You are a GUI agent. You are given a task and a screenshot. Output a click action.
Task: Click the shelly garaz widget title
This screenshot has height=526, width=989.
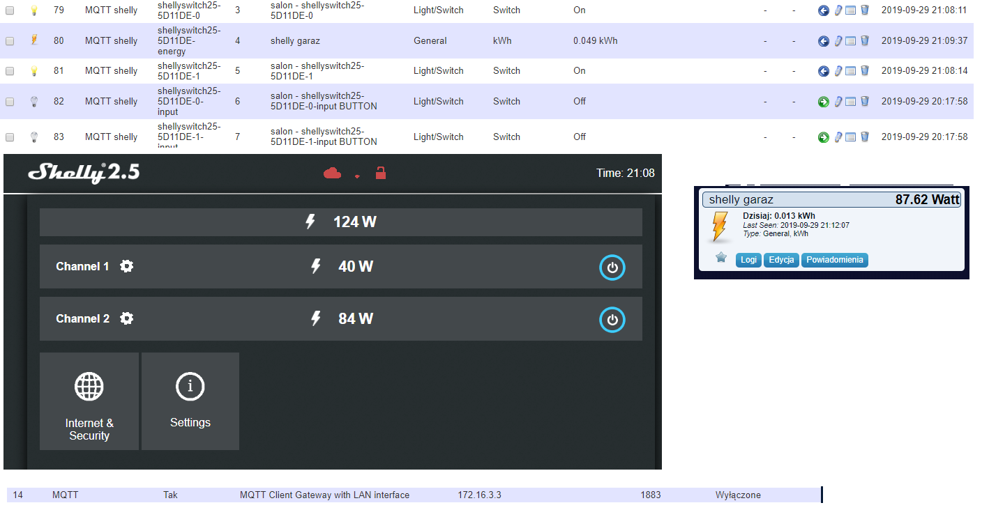pyautogui.click(x=741, y=200)
